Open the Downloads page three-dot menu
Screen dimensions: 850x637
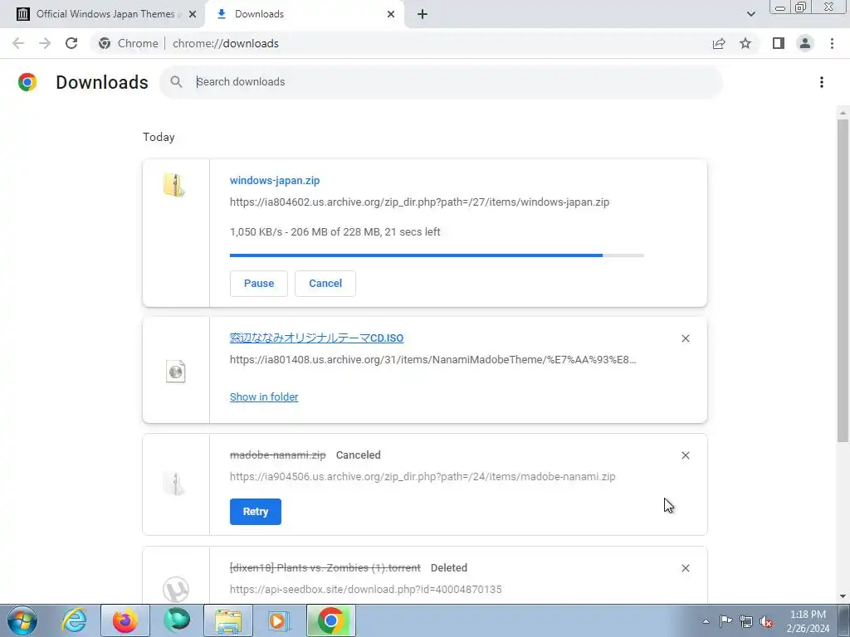point(822,82)
